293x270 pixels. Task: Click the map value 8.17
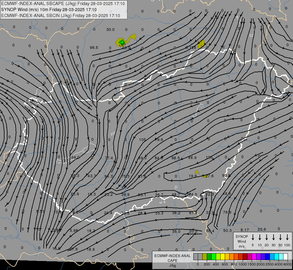pyautogui.click(x=245, y=230)
